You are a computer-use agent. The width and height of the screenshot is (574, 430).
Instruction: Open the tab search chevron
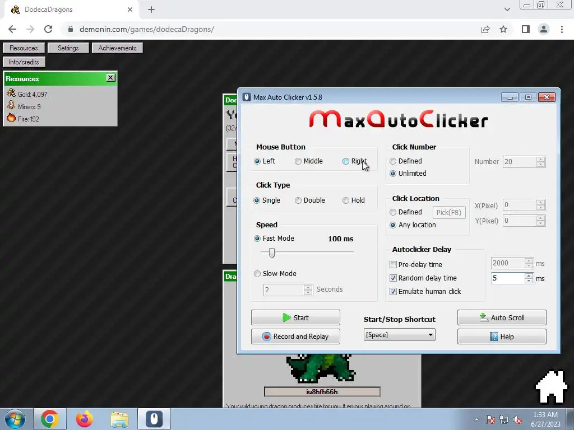(507, 10)
